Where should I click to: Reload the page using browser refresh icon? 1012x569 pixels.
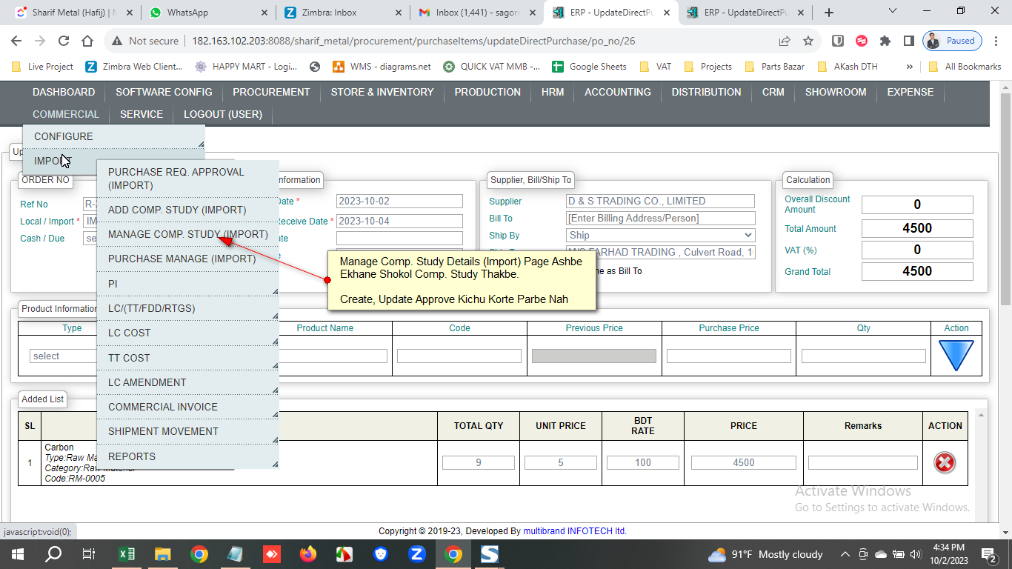click(64, 41)
